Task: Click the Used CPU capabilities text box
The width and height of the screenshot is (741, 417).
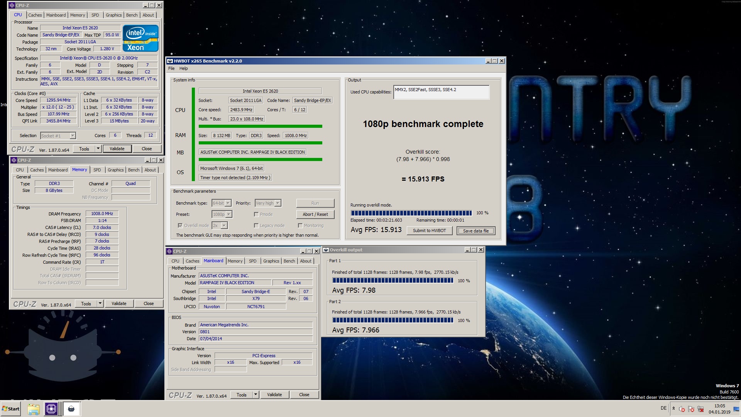Action: [x=441, y=92]
